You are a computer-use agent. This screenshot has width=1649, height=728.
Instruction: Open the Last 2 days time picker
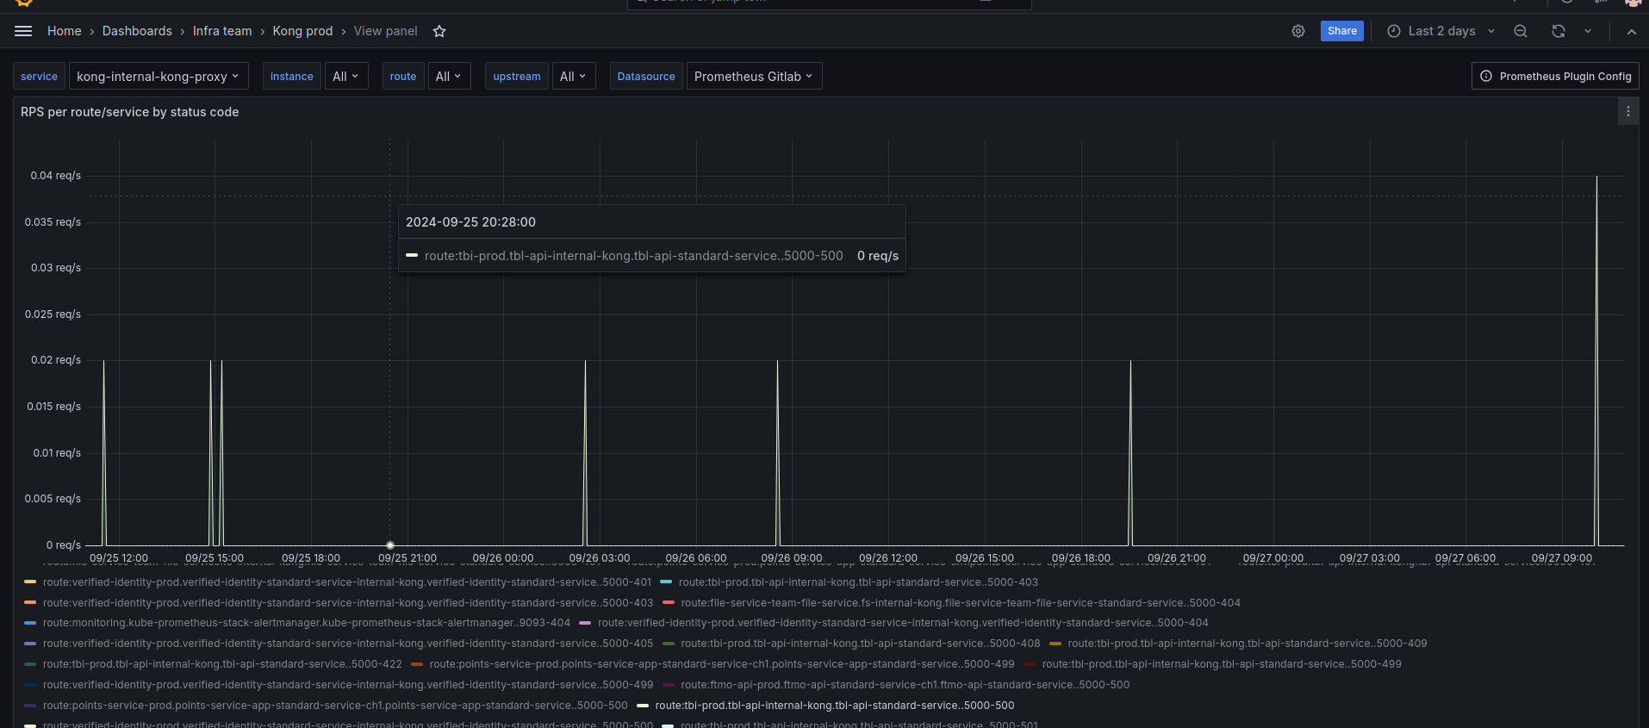point(1441,31)
